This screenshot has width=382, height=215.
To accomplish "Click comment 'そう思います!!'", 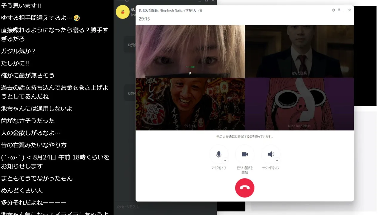I will tap(21, 6).
